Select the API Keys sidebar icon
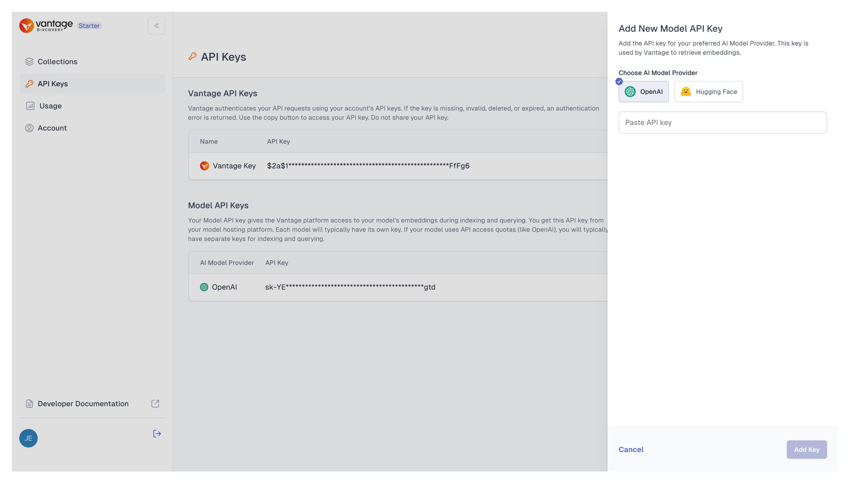 pos(29,83)
